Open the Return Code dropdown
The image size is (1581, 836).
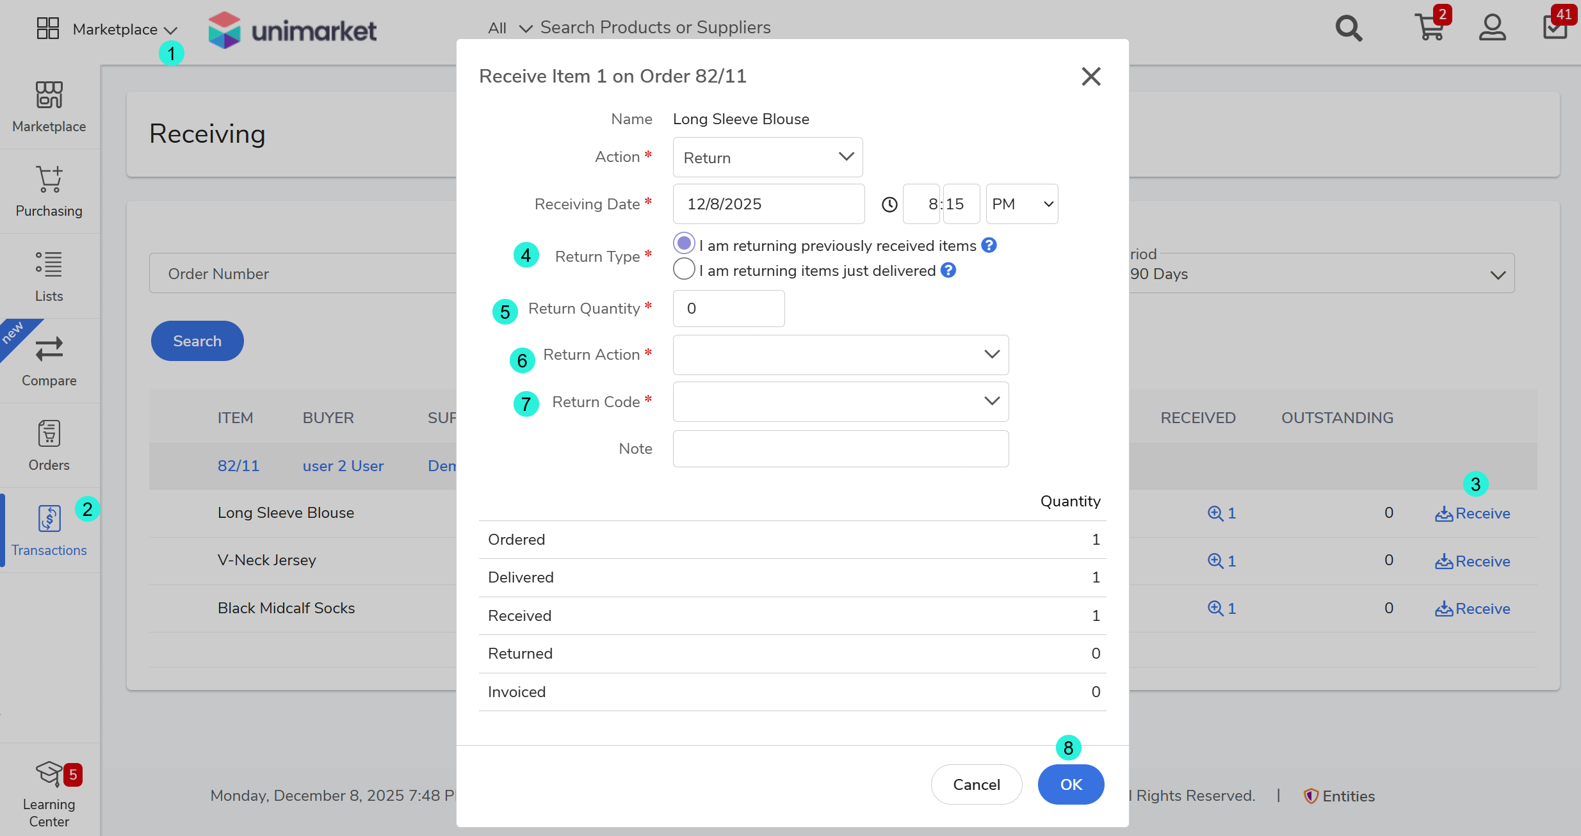click(x=840, y=401)
